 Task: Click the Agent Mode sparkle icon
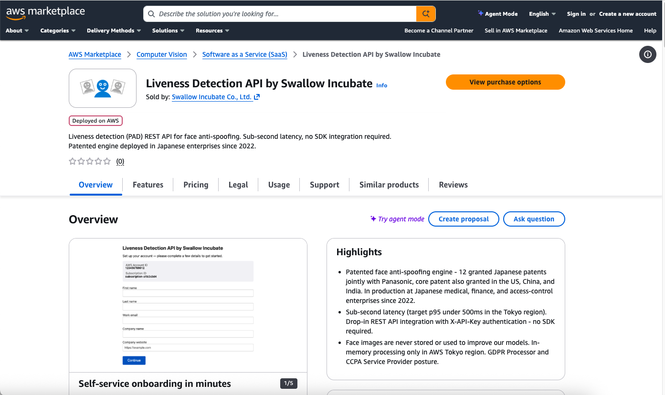480,13
